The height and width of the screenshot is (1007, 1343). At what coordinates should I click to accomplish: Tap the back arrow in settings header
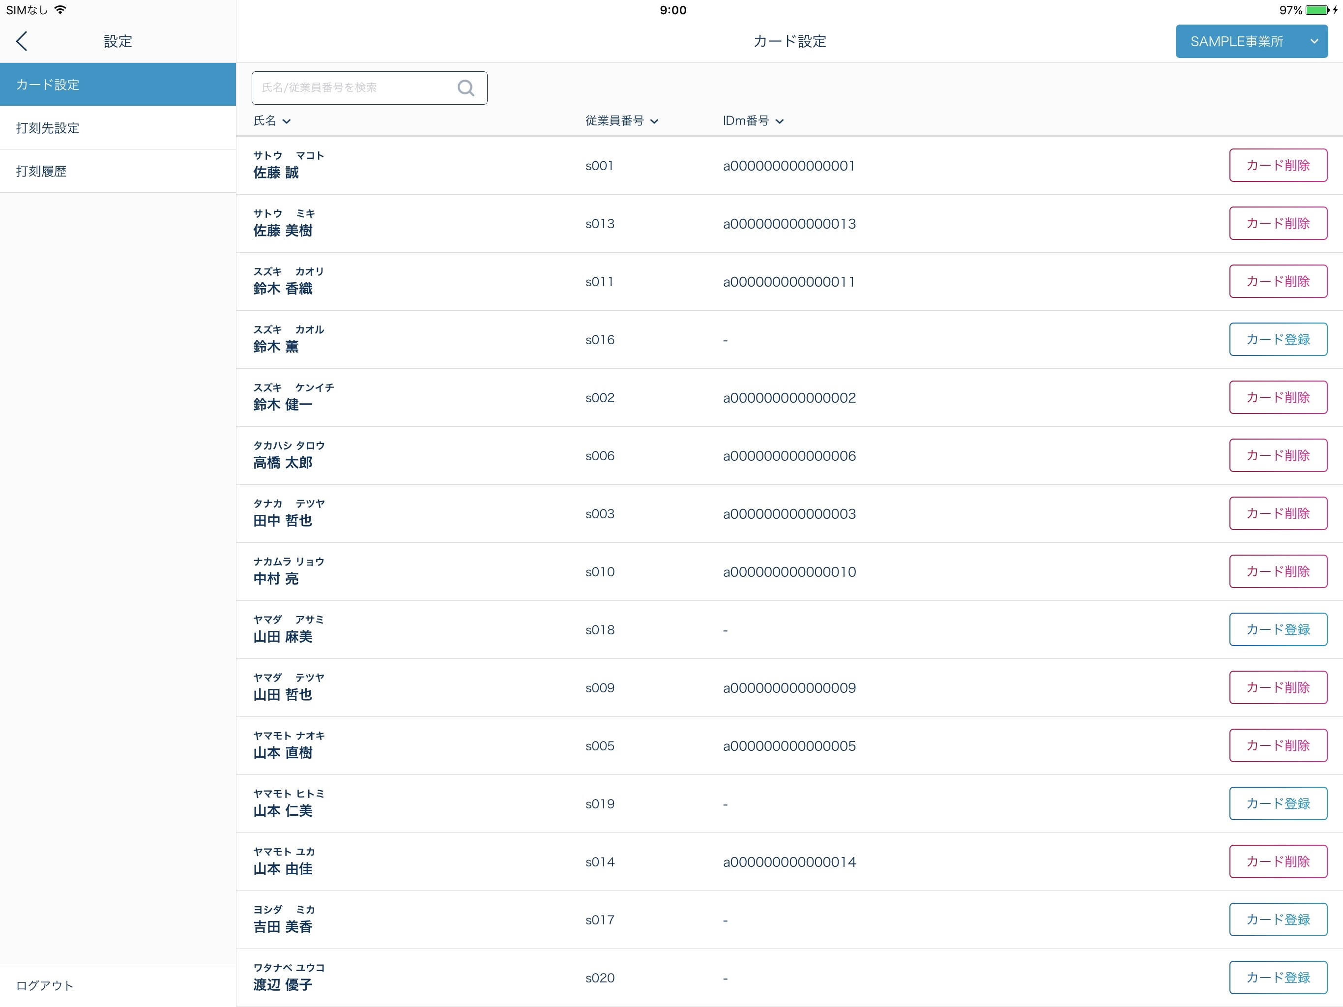[22, 41]
